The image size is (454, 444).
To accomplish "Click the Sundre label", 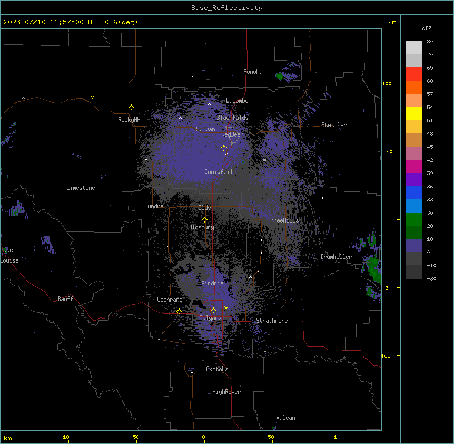I will click(154, 206).
